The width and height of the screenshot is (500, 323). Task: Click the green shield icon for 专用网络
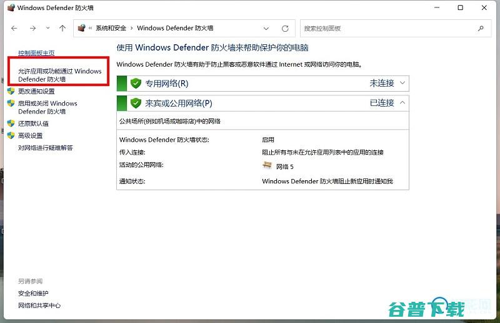point(136,84)
